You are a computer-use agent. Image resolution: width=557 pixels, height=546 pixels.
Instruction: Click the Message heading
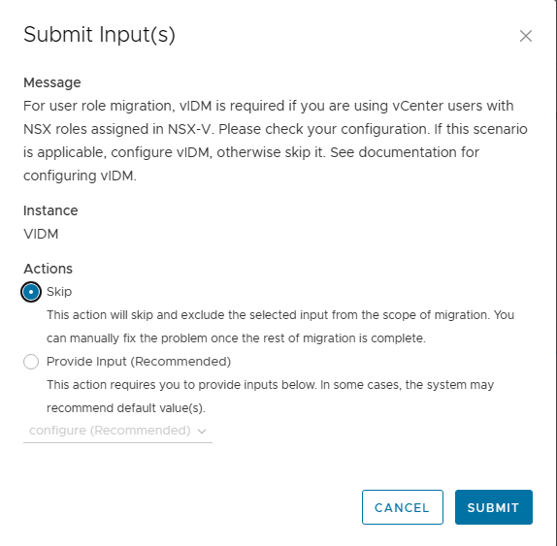click(52, 82)
